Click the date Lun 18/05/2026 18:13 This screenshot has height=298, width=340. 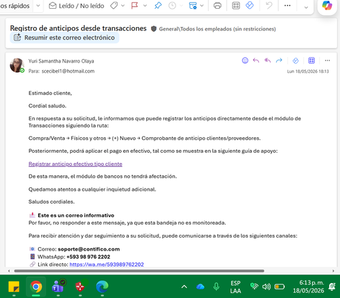point(308,71)
